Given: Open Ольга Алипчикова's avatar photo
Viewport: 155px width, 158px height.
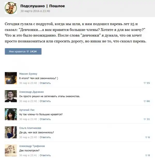Looking at the screenshot, I should (11, 132).
